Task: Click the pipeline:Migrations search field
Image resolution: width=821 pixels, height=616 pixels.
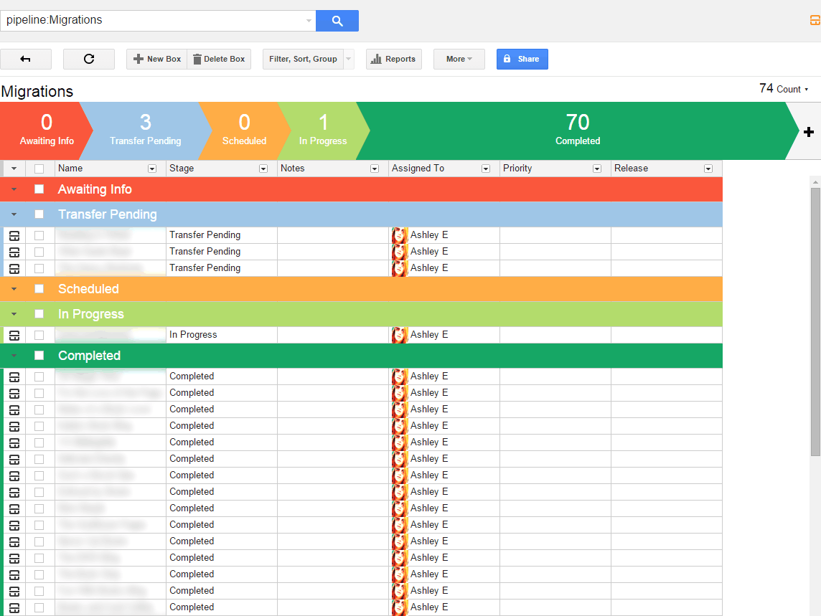Action: click(x=154, y=21)
